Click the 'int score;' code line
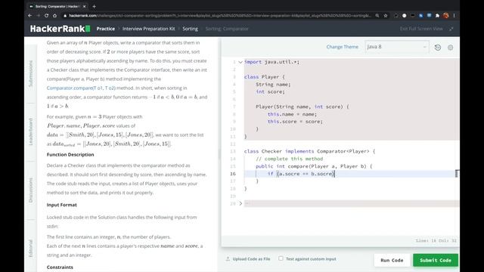Viewport: 484px width, 272px height. (x=270, y=91)
